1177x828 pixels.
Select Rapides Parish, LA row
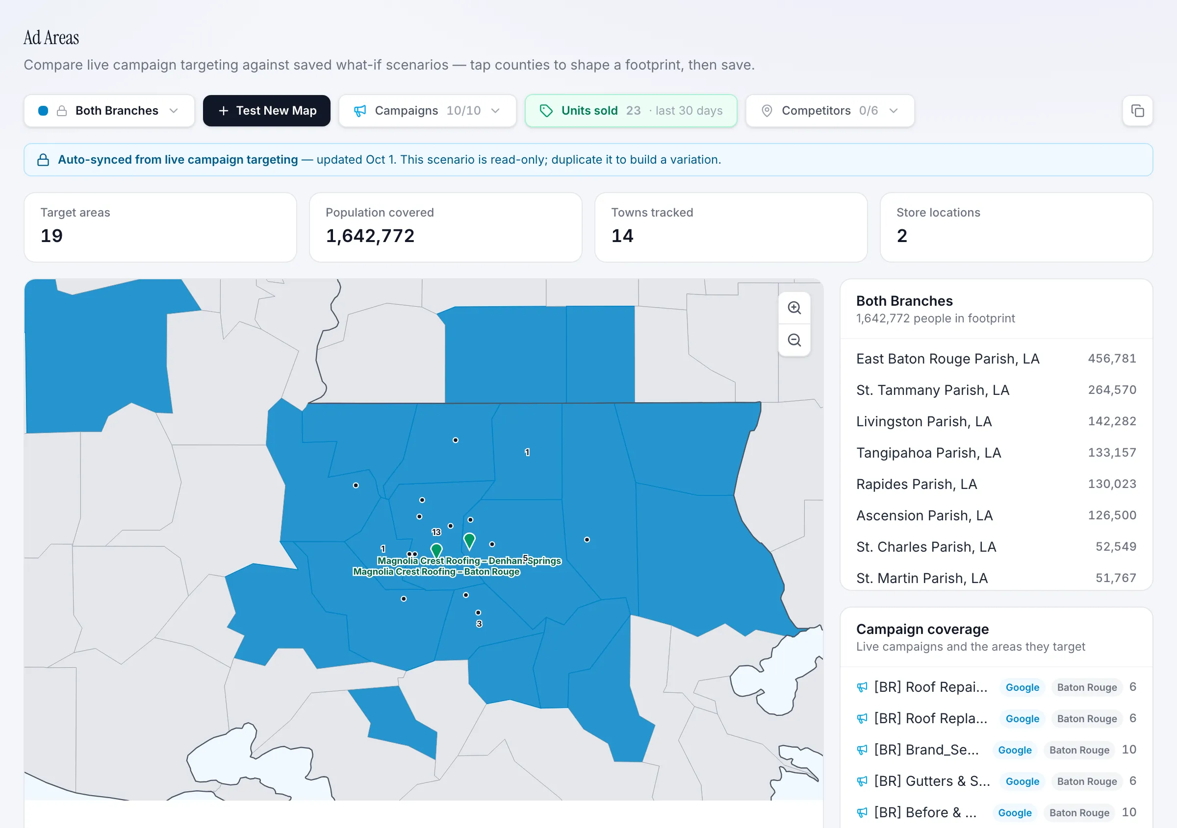pyautogui.click(x=996, y=484)
